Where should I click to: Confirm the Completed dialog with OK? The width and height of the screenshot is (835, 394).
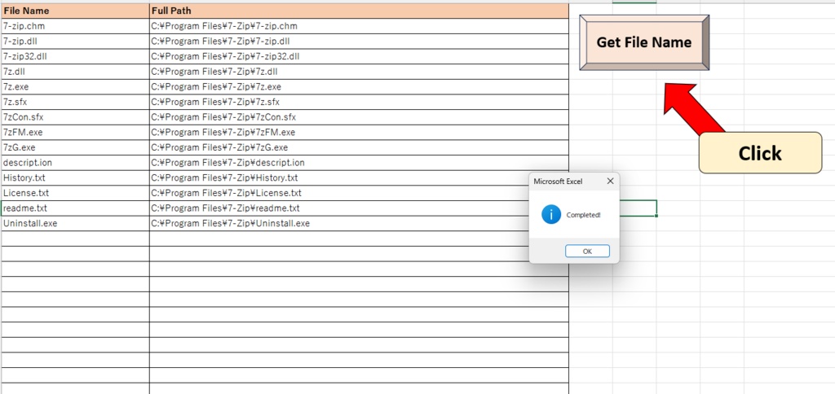coord(587,252)
